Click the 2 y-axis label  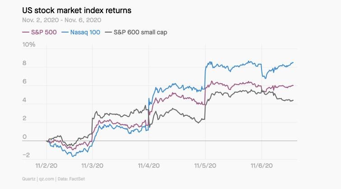point(25,118)
